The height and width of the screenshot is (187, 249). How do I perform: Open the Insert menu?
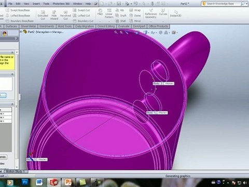(x=36, y=4)
